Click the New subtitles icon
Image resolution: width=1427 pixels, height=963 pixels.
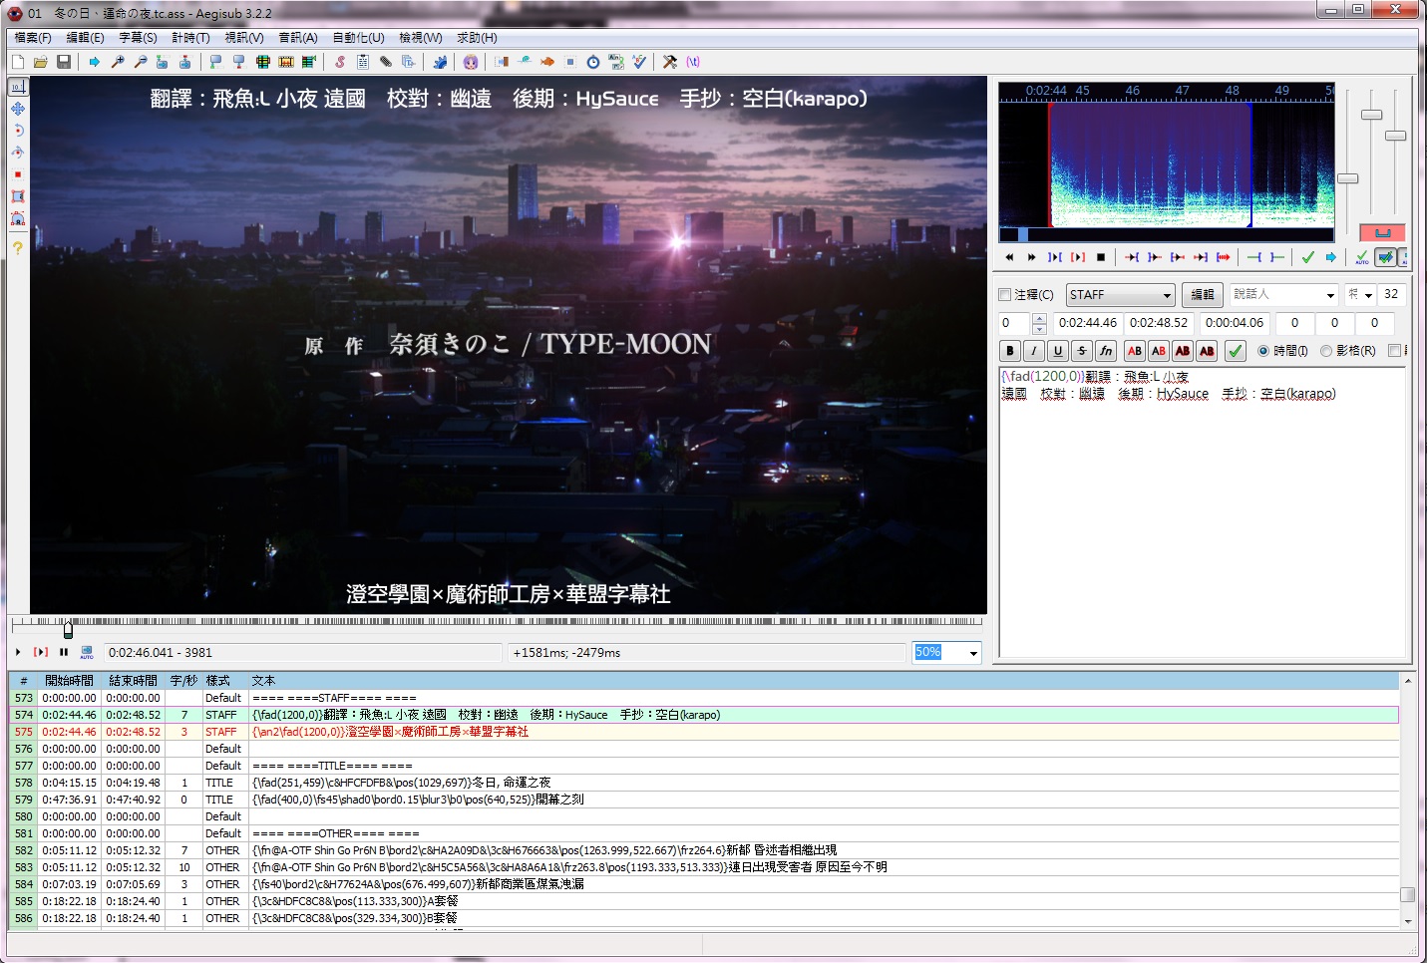18,62
